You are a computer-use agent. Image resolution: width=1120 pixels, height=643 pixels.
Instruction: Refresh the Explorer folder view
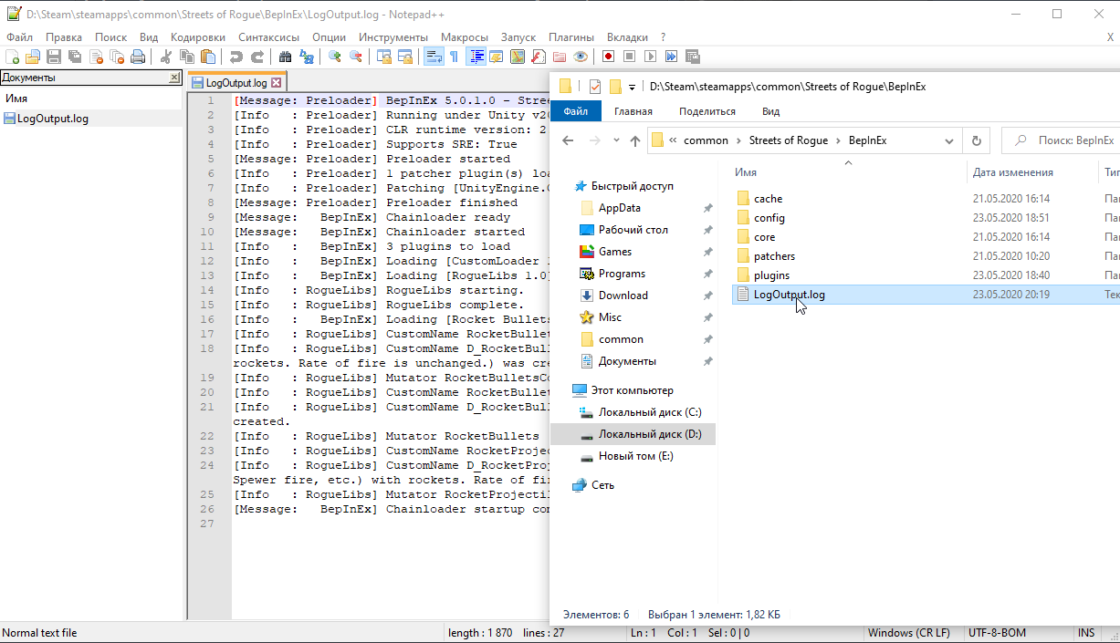coord(977,140)
